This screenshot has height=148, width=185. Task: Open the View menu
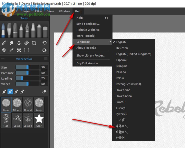51,11
